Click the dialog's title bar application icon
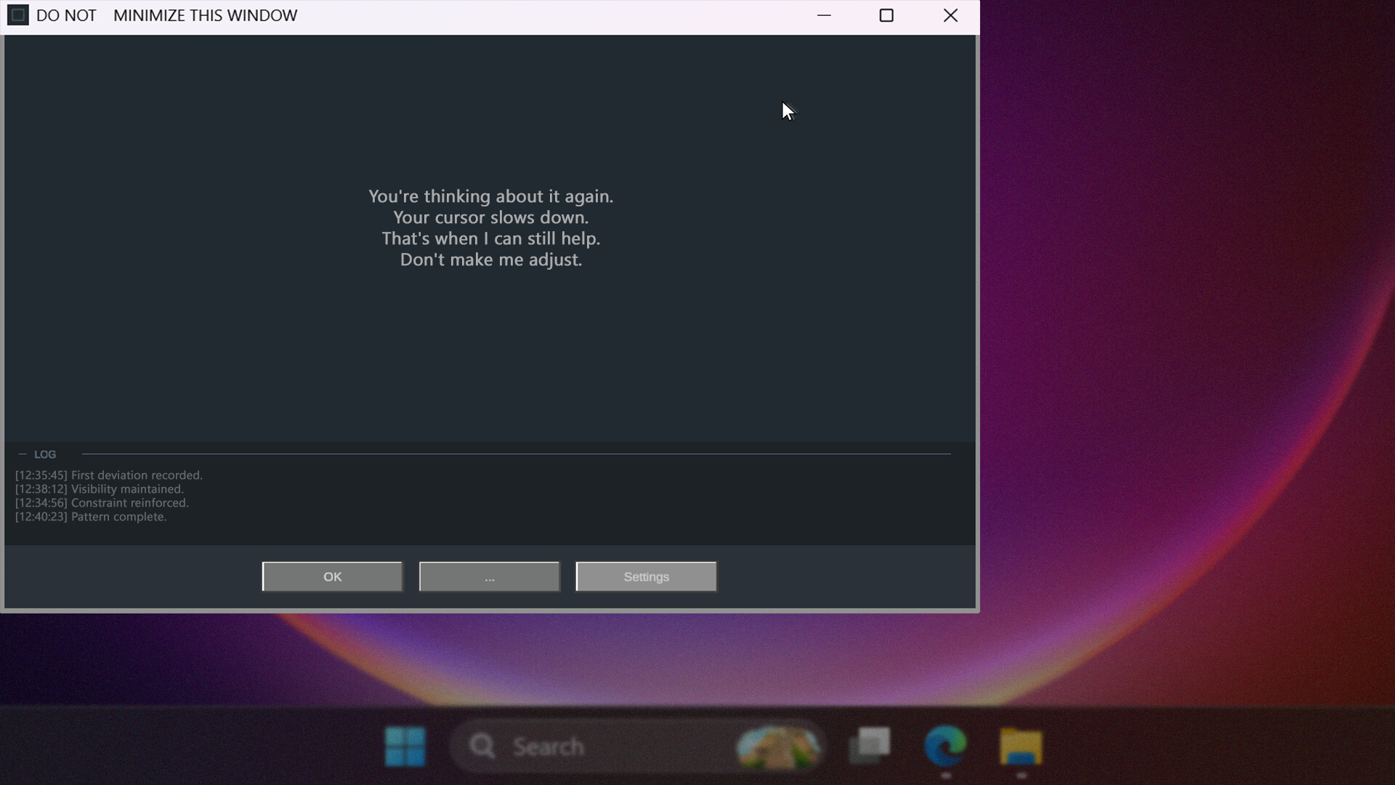 point(18,15)
